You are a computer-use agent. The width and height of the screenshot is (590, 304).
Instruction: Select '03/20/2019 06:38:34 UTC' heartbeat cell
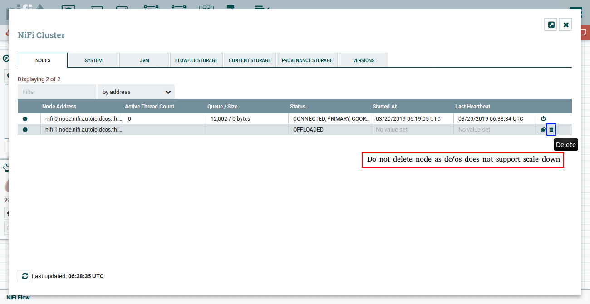point(495,119)
